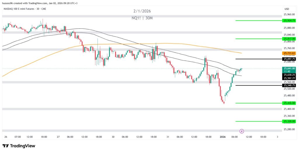The image size is (299, 152).
Task: Click the TradingView logo at bottom left
Action: tap(19, 146)
